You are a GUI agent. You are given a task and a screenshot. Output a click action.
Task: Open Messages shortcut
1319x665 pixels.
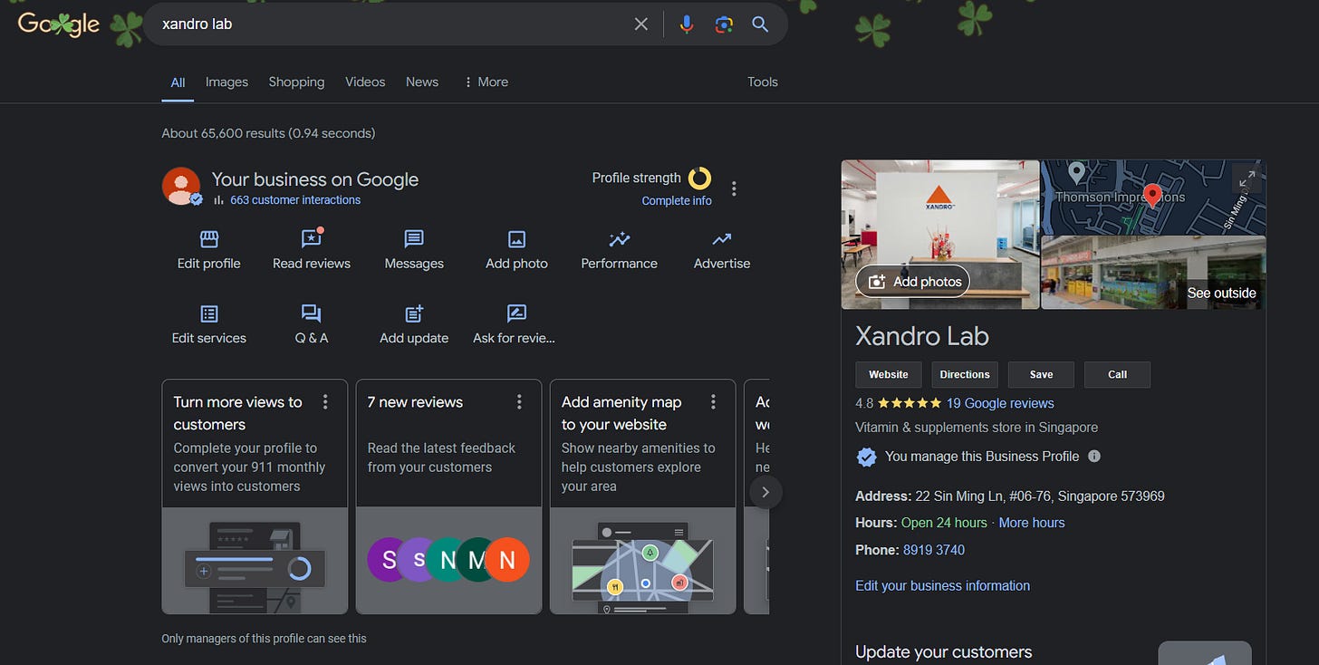tap(414, 251)
